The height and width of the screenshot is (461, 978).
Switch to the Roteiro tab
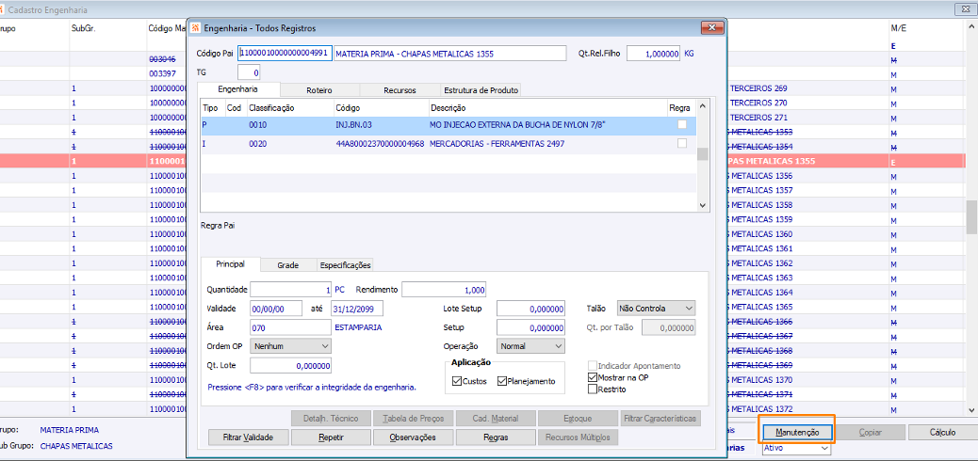318,89
